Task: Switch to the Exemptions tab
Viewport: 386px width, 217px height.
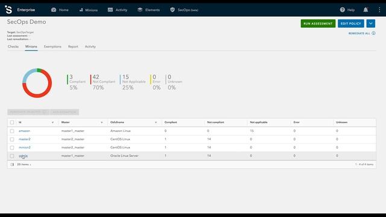Action: coord(52,46)
